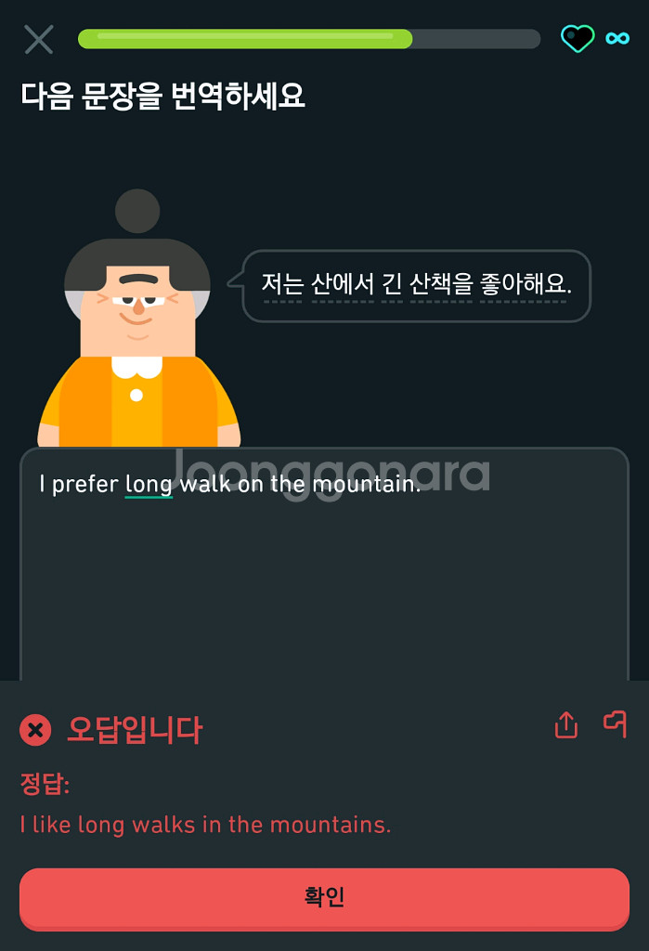The image size is (649, 951).
Task: Click inside the translation answer text box
Action: (325, 564)
